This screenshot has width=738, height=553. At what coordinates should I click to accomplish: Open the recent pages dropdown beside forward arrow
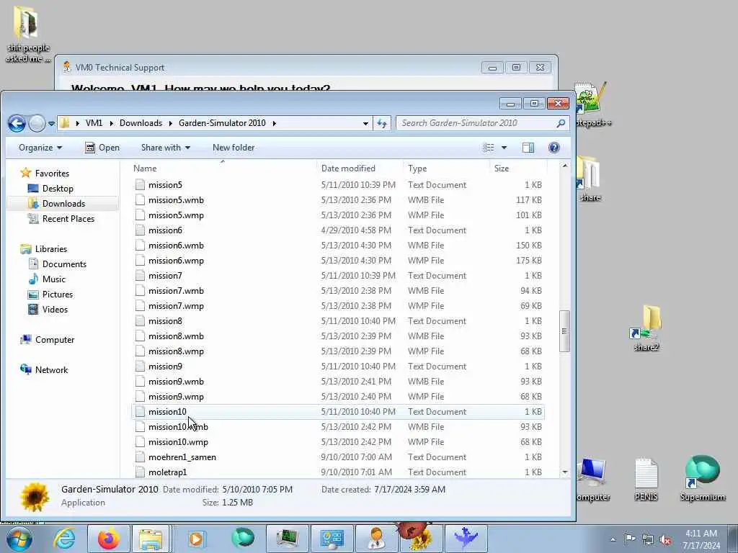51,124
